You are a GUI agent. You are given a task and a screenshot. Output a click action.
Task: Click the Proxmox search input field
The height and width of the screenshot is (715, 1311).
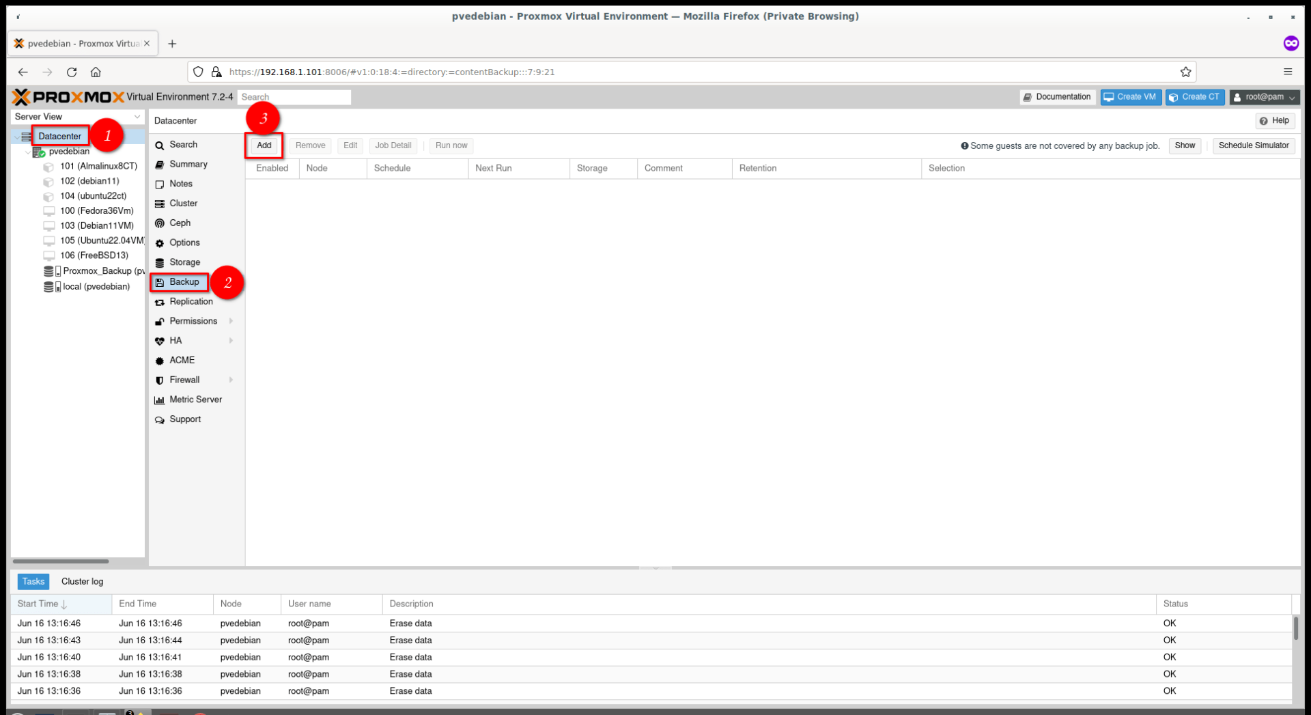pyautogui.click(x=294, y=97)
